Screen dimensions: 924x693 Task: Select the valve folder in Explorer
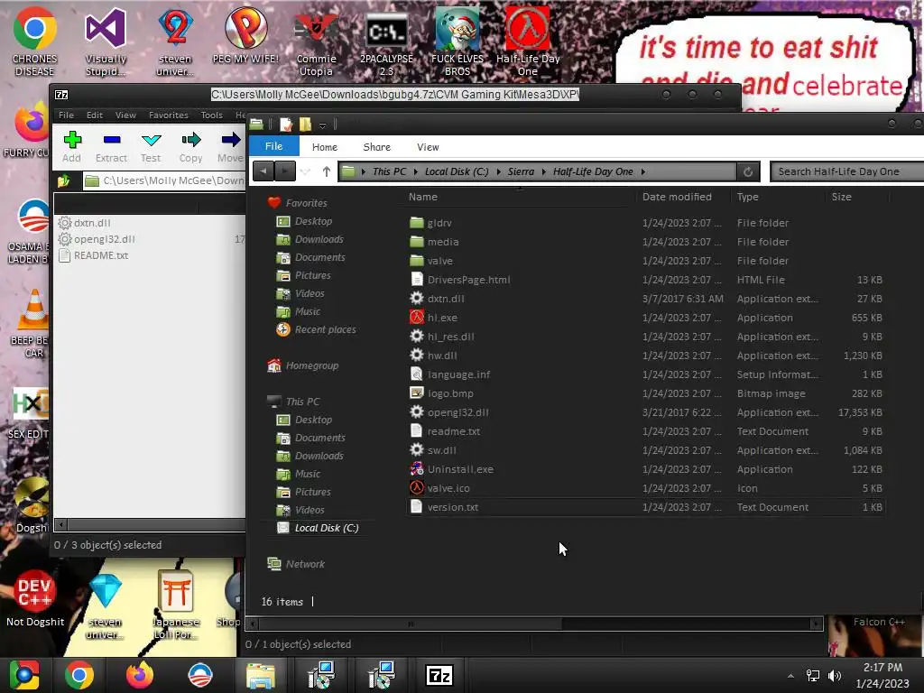tap(440, 261)
